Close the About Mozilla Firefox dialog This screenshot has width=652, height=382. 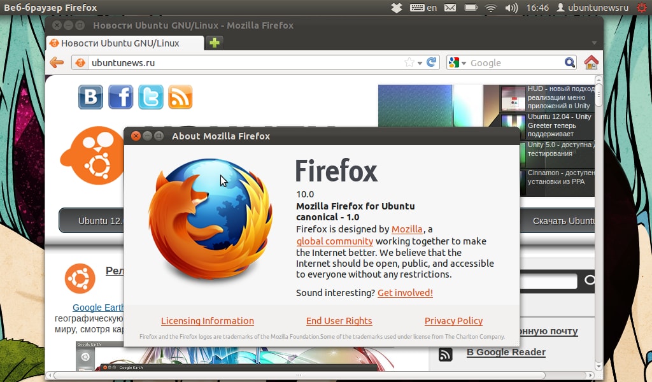(x=136, y=136)
